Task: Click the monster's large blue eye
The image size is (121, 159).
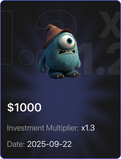Action: click(68, 41)
